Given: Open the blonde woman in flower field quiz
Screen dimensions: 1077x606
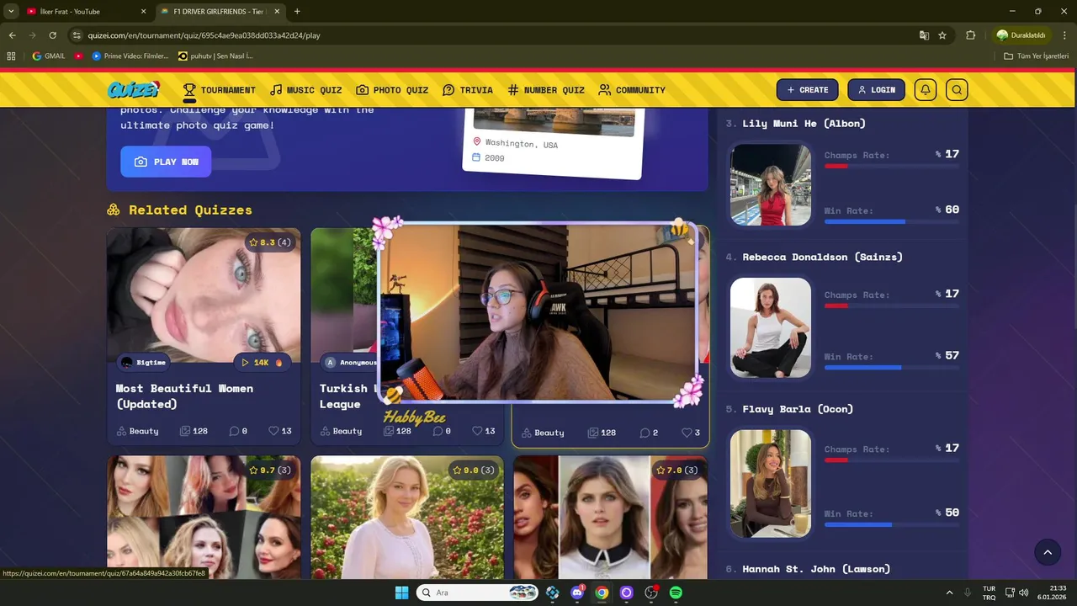Looking at the screenshot, I should (x=407, y=518).
